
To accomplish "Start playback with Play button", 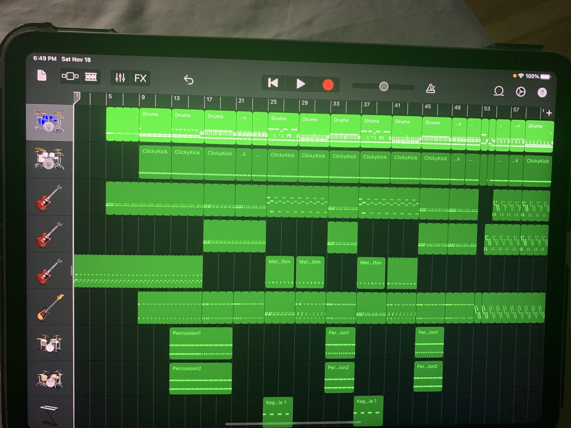I will [300, 84].
